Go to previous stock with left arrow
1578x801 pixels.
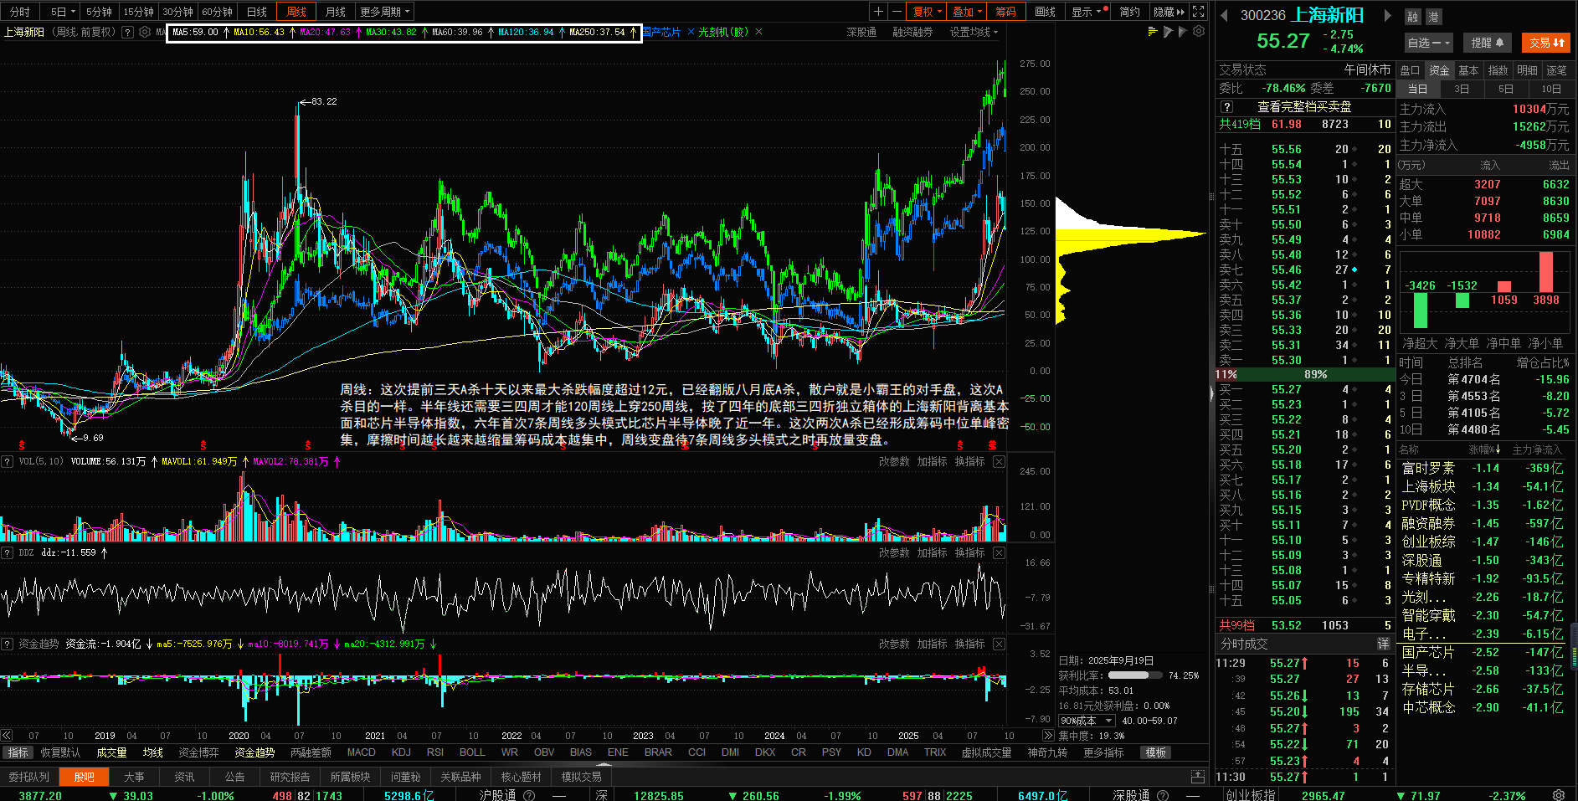[x=1224, y=15]
